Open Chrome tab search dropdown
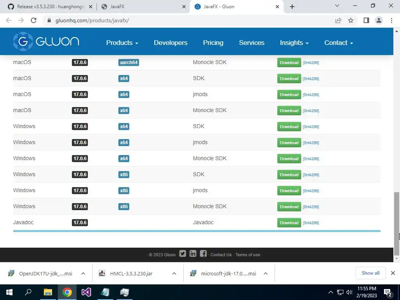This screenshot has width=400, height=300. pos(337,5)
